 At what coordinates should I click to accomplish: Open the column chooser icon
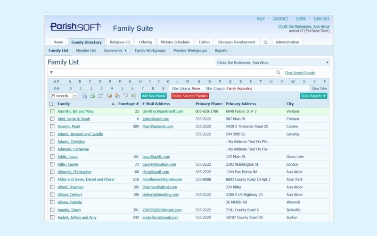101,96
